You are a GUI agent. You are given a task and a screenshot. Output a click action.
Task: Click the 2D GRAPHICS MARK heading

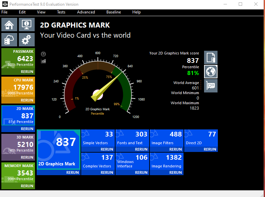75,25
